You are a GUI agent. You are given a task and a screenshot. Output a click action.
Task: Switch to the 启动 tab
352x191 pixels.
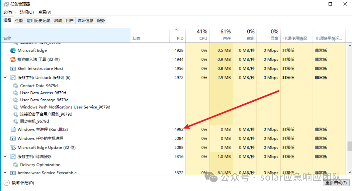point(58,20)
